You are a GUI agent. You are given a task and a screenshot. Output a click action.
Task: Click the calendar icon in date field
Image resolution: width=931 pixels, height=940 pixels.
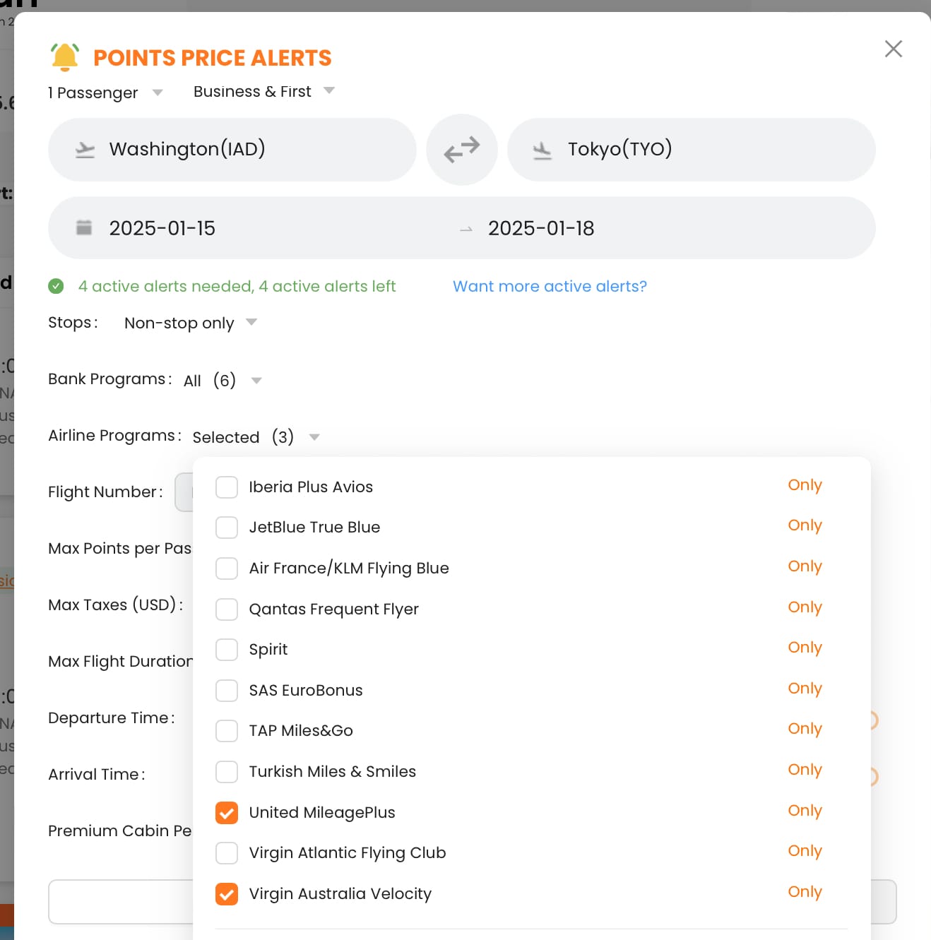[84, 227]
